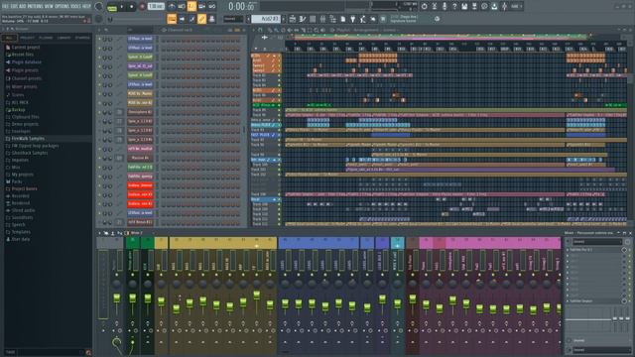Select Fabfilter Pro-Q 2 mixer effect slot
635x357 pixels.
click(x=596, y=250)
